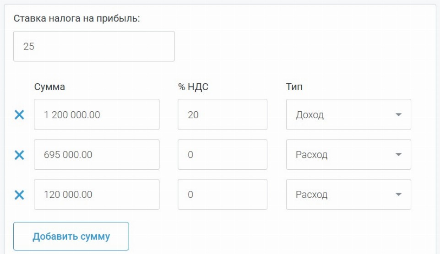Expand type dropdown in the 695 000.00 row

pos(348,155)
